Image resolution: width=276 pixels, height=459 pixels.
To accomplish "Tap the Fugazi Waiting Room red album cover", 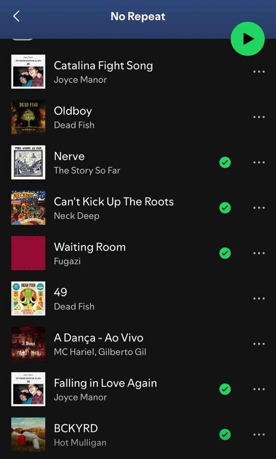I will (28, 253).
